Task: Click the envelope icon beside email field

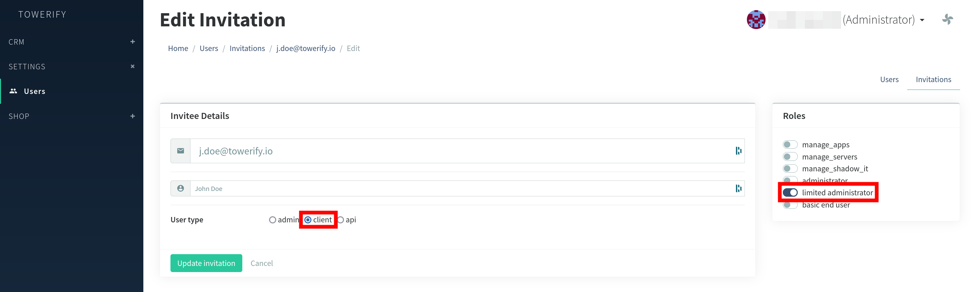Action: [180, 151]
